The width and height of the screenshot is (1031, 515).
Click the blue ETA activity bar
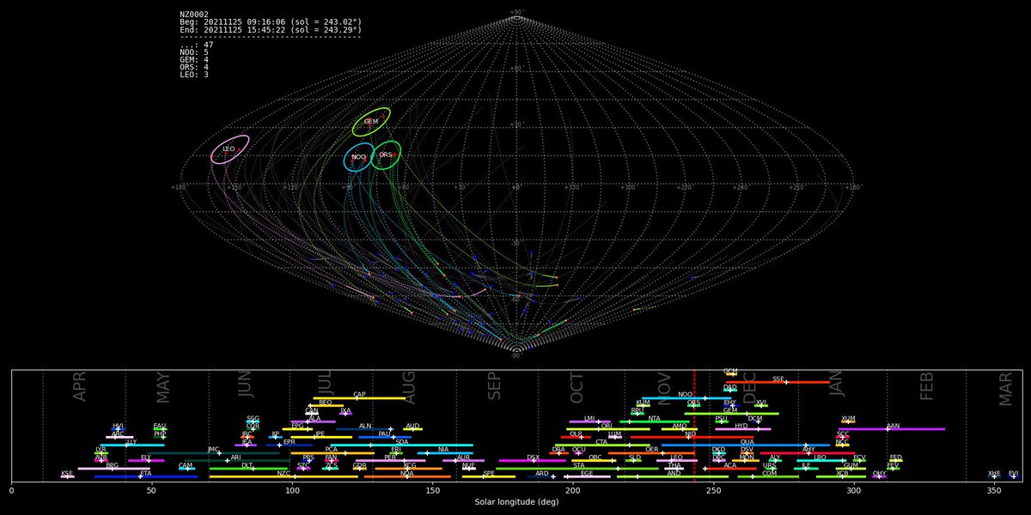(x=146, y=476)
